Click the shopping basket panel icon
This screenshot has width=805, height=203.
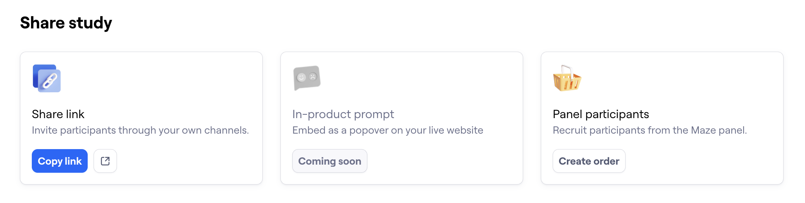pos(567,78)
